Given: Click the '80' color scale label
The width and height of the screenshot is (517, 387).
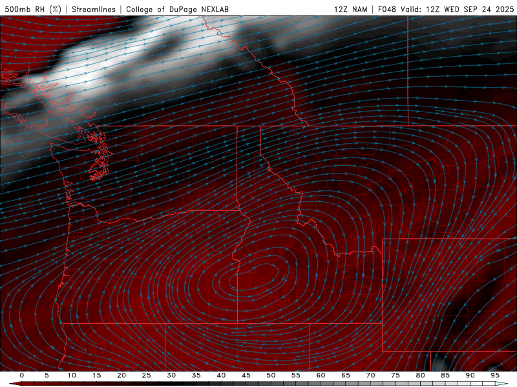Looking at the screenshot, I should pyautogui.click(x=421, y=375).
